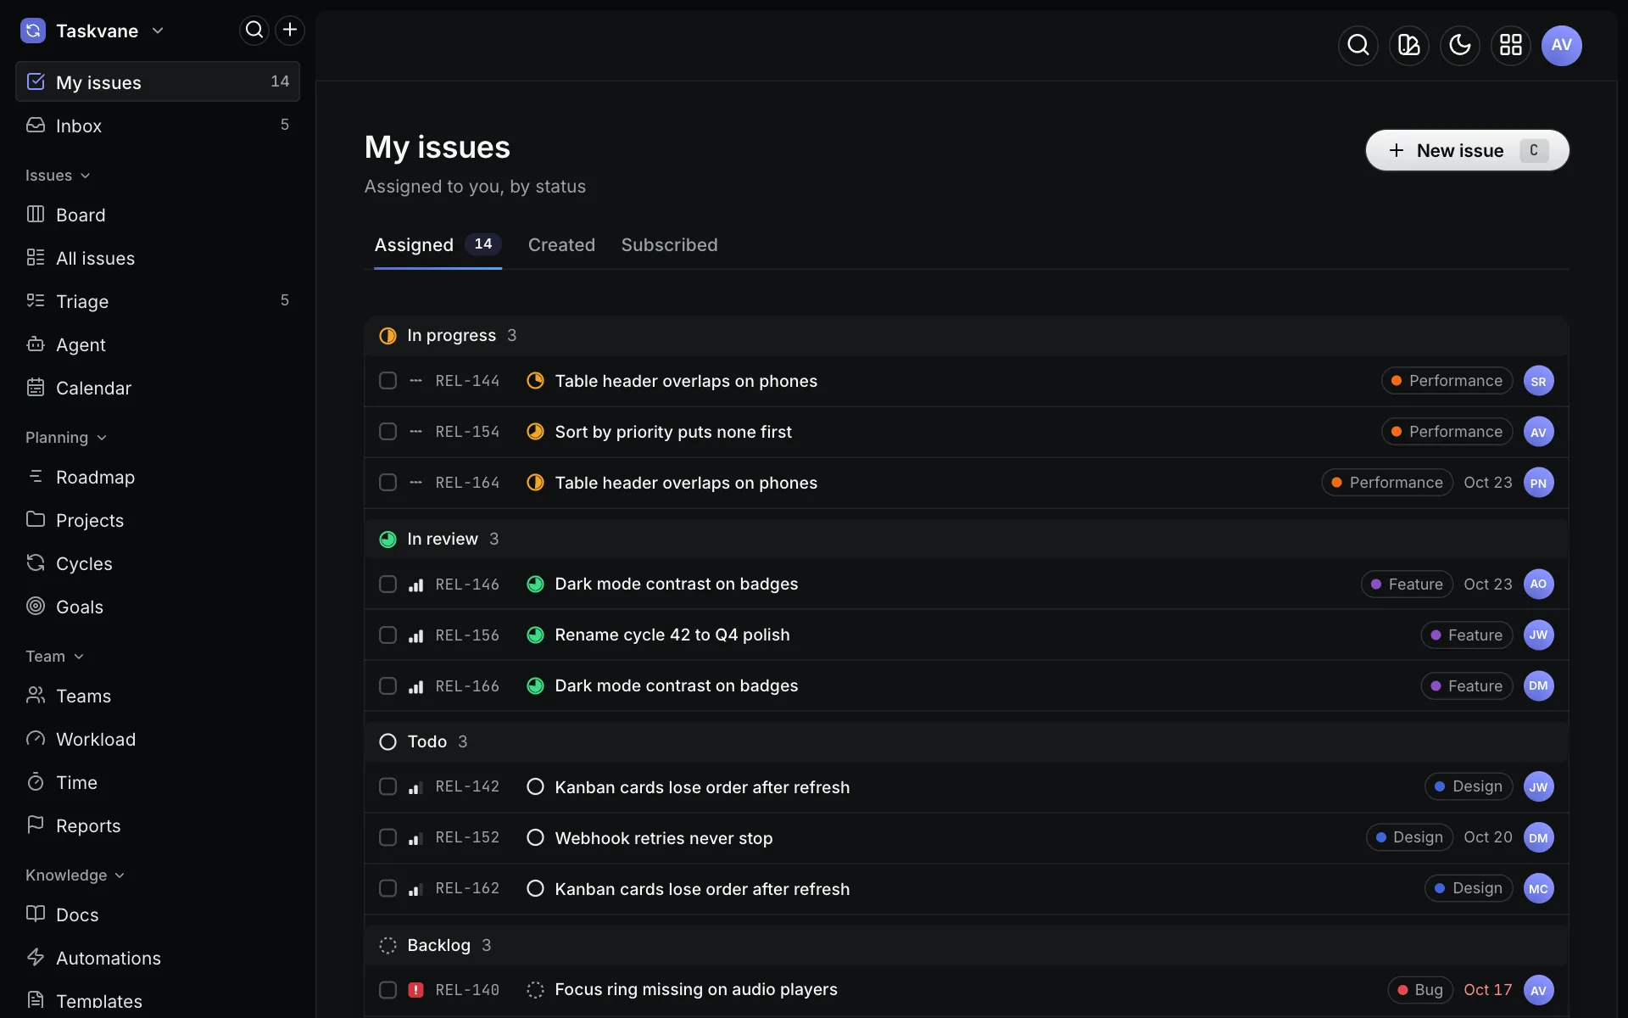Open Time tracking
This screenshot has width=1628, height=1018.
[x=158, y=782]
